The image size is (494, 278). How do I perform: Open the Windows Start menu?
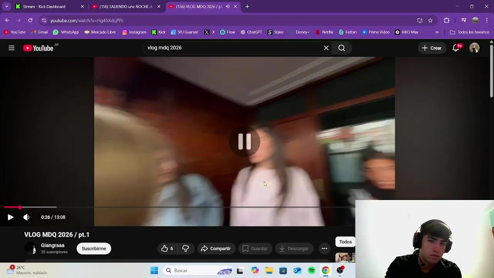pos(154,271)
